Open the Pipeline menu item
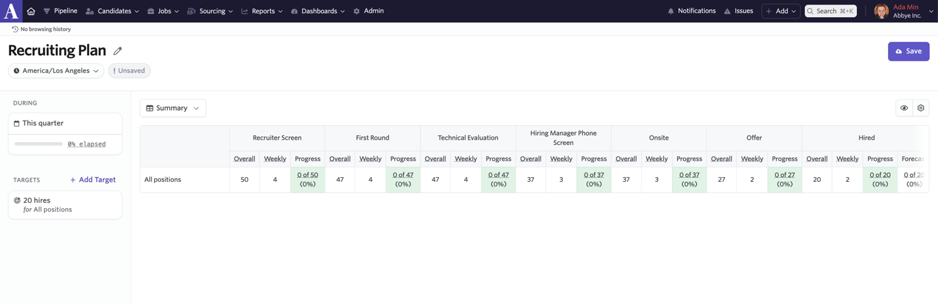 point(60,11)
